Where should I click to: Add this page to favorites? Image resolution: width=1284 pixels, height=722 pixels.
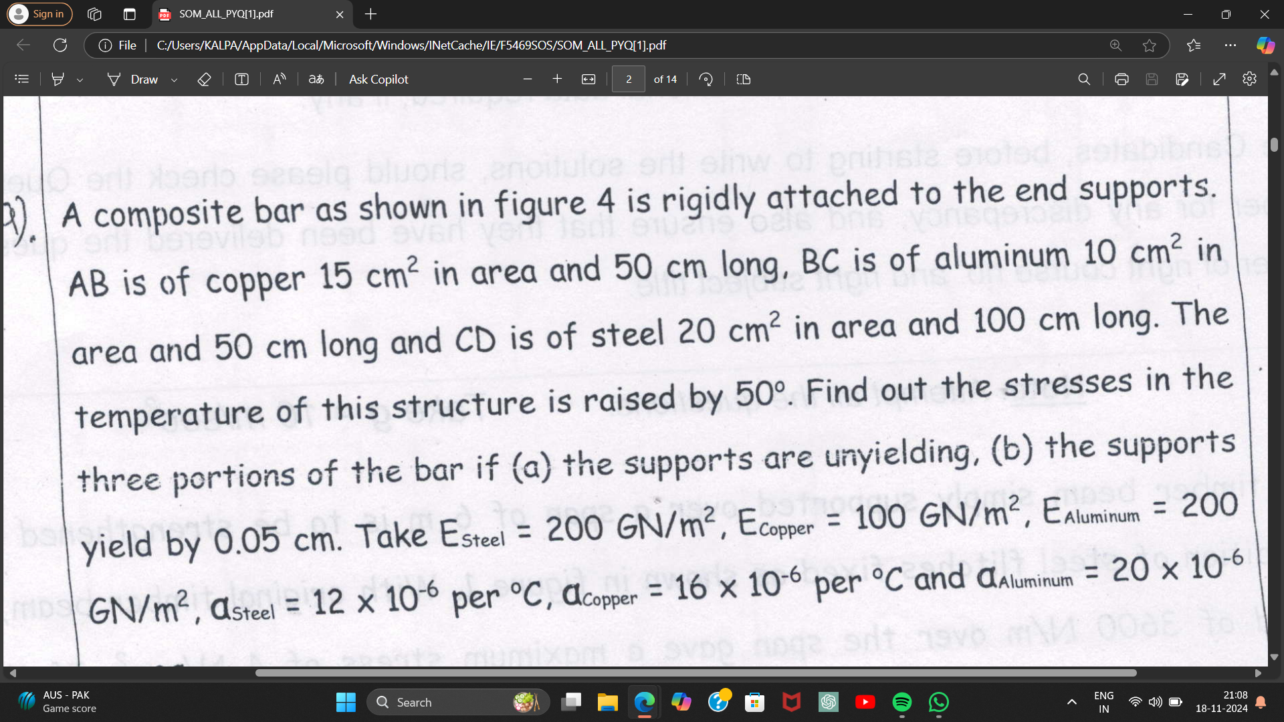point(1150,45)
